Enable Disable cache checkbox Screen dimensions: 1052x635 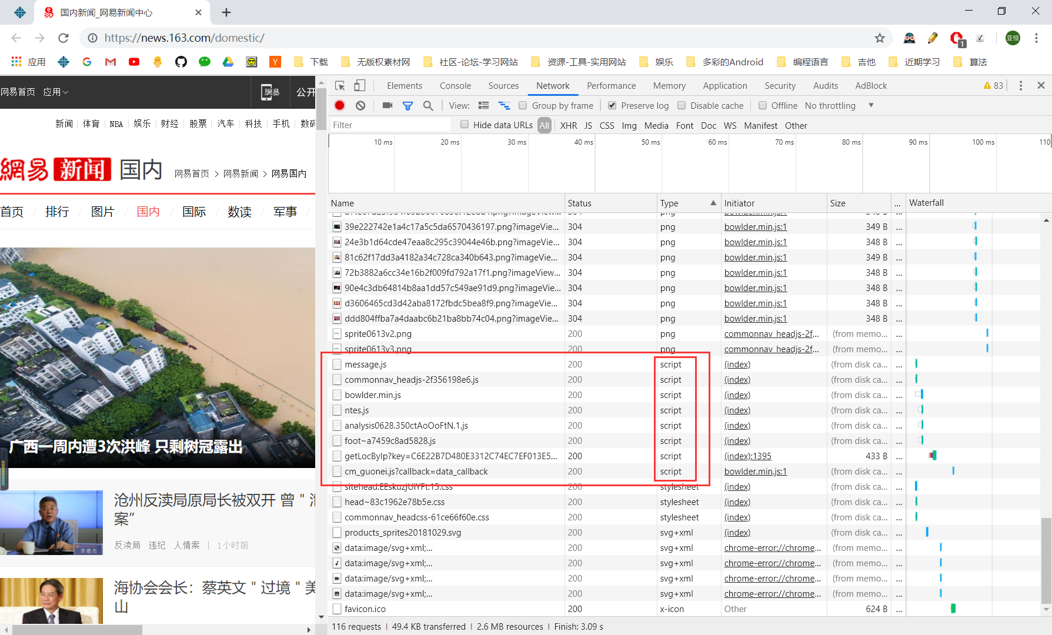[x=682, y=106]
